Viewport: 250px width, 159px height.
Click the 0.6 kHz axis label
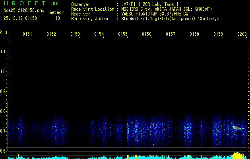4,151
